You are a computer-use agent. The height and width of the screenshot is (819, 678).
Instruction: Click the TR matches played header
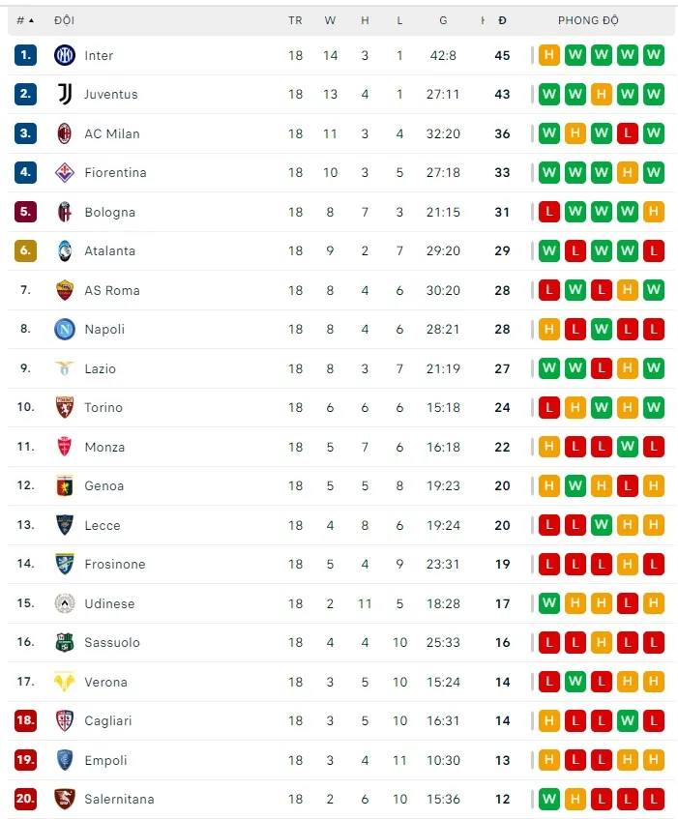click(x=295, y=20)
